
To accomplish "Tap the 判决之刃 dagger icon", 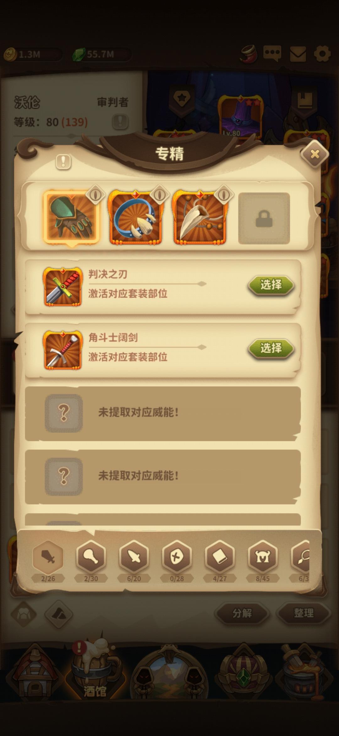I will 63,287.
